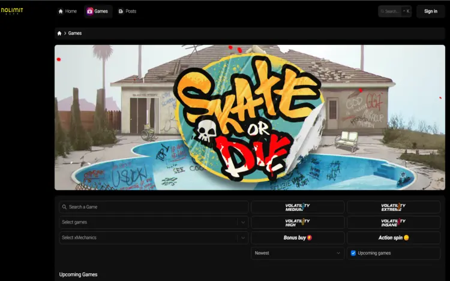Click the magnifier icon in Search a Game
The height and width of the screenshot is (281, 450).
click(x=64, y=207)
